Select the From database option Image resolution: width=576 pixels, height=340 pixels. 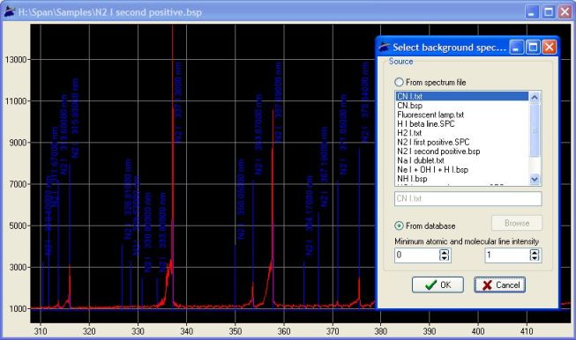tap(425, 226)
